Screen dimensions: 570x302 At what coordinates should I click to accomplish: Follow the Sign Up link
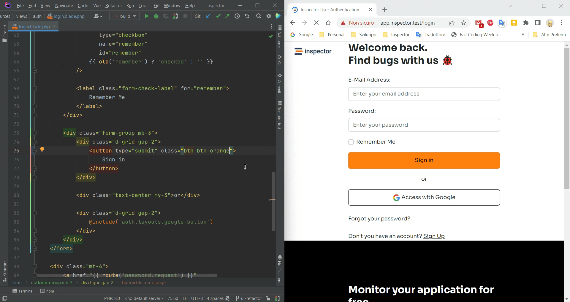434,236
